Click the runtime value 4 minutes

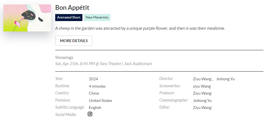[97, 86]
